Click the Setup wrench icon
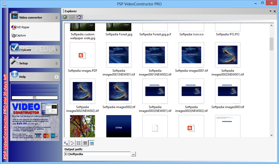 (x=14, y=61)
